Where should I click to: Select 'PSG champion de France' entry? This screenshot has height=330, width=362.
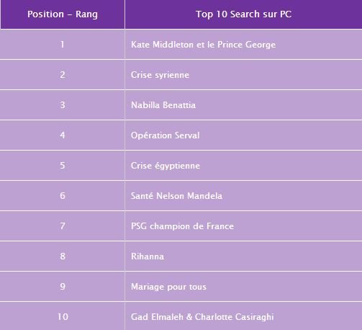182,226
